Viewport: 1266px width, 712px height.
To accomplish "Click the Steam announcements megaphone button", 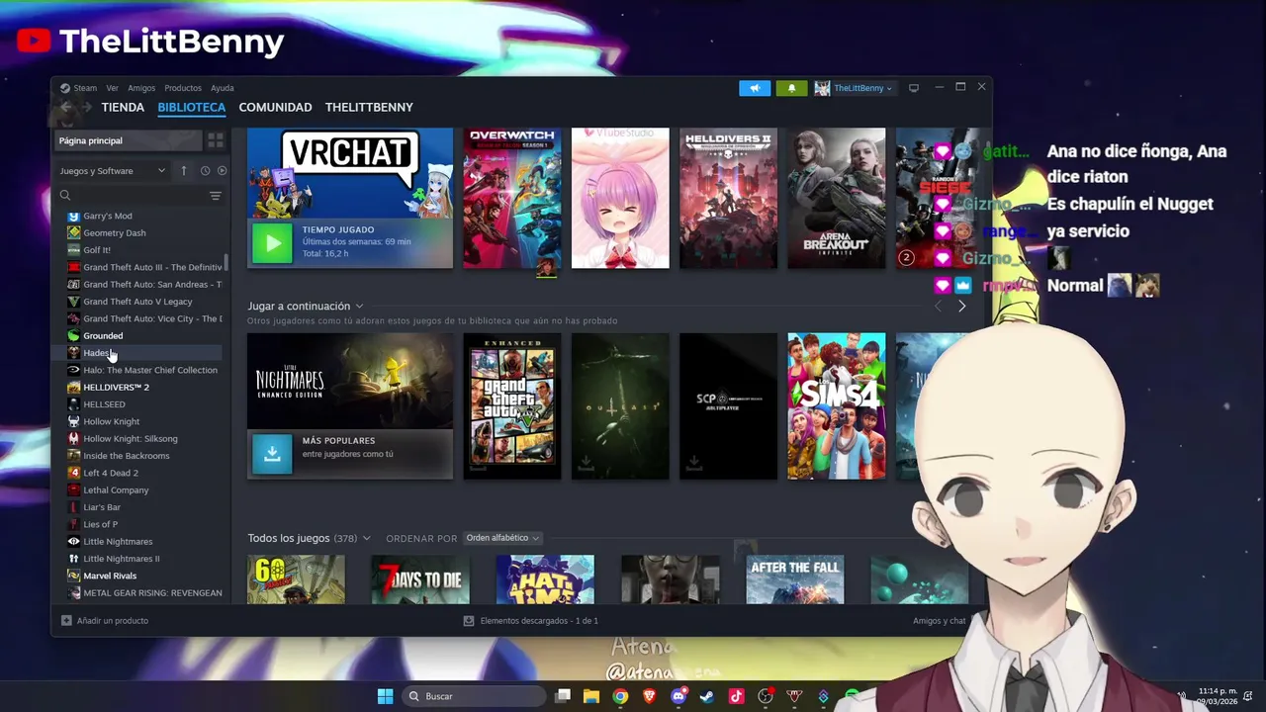I will (755, 88).
